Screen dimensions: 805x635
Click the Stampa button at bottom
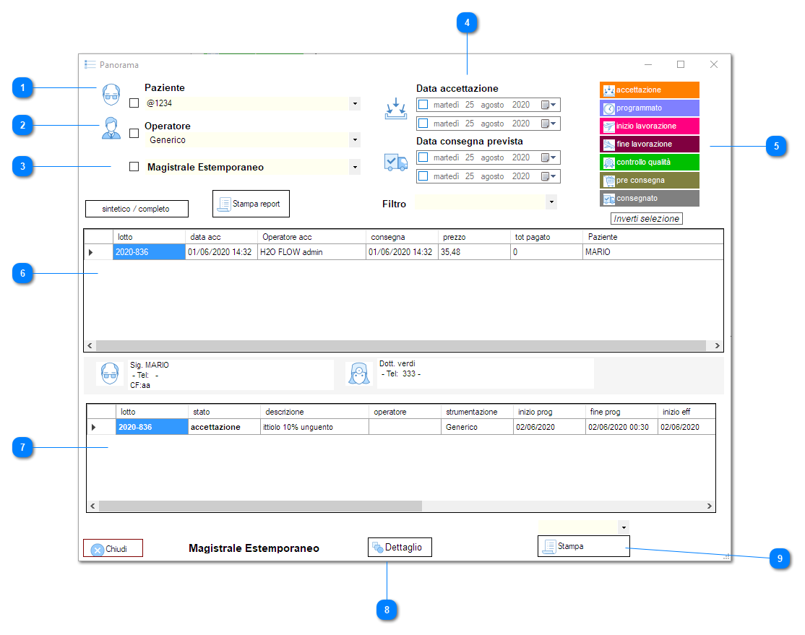[x=584, y=546]
